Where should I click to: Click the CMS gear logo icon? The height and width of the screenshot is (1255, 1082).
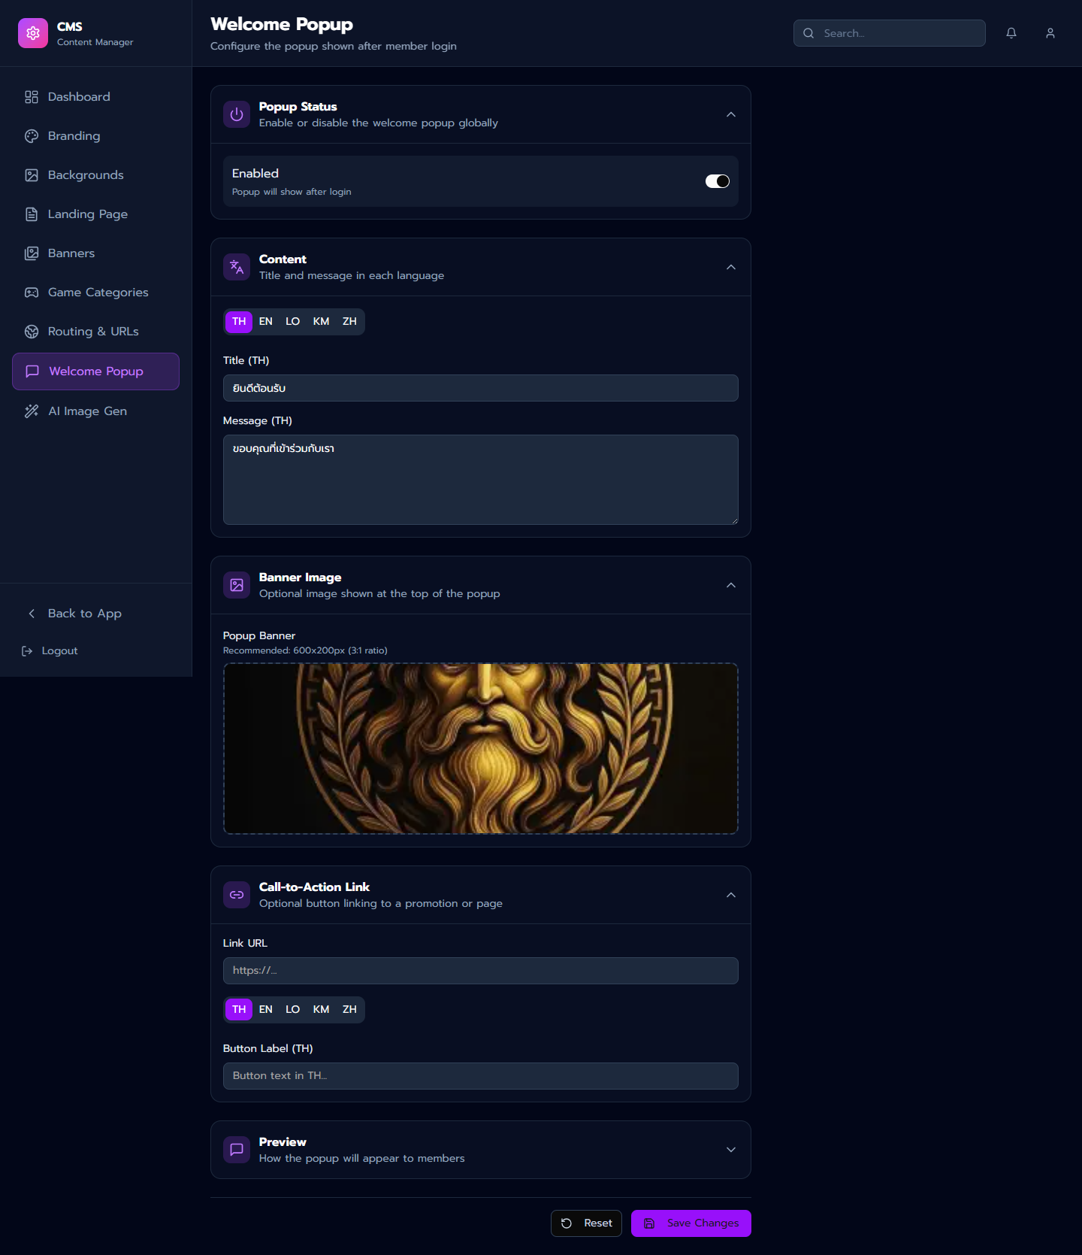point(33,33)
